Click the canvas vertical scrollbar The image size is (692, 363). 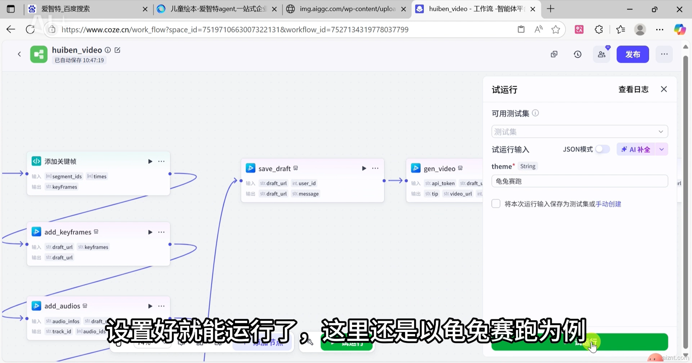685,202
